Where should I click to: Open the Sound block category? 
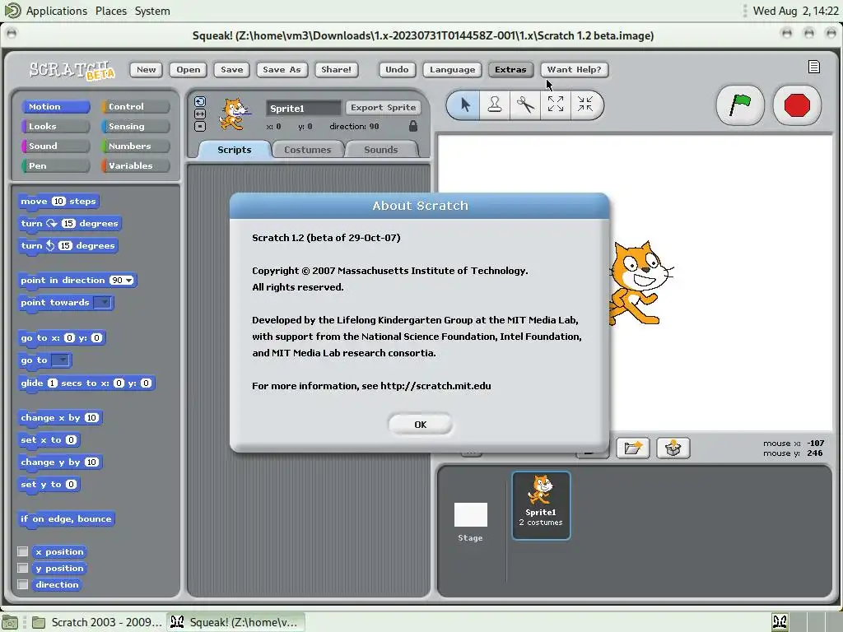point(55,146)
